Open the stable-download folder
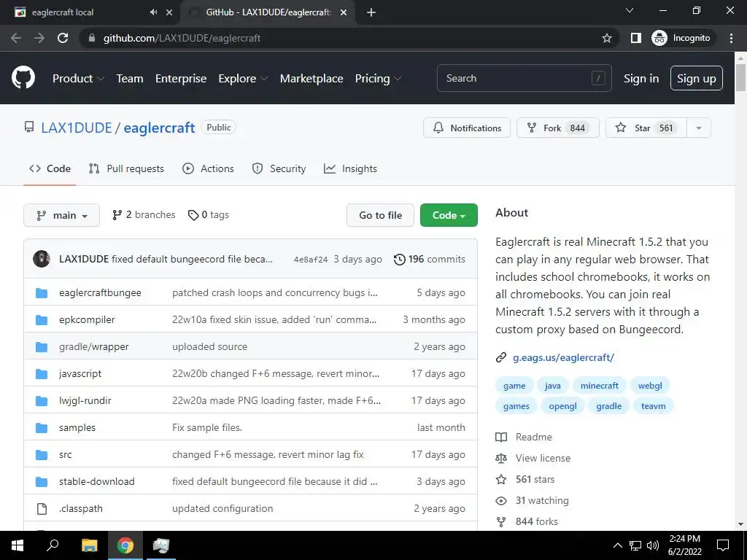Viewport: 747px width, 560px height. [x=97, y=481]
